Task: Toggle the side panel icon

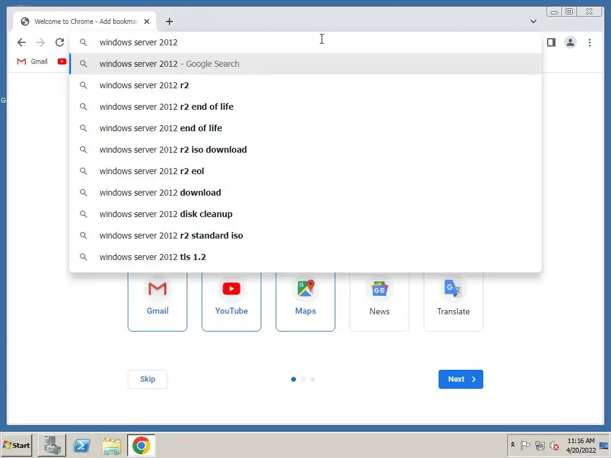Action: (551, 42)
